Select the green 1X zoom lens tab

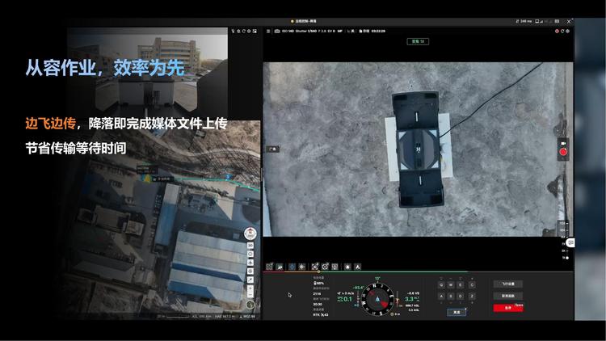[417, 40]
